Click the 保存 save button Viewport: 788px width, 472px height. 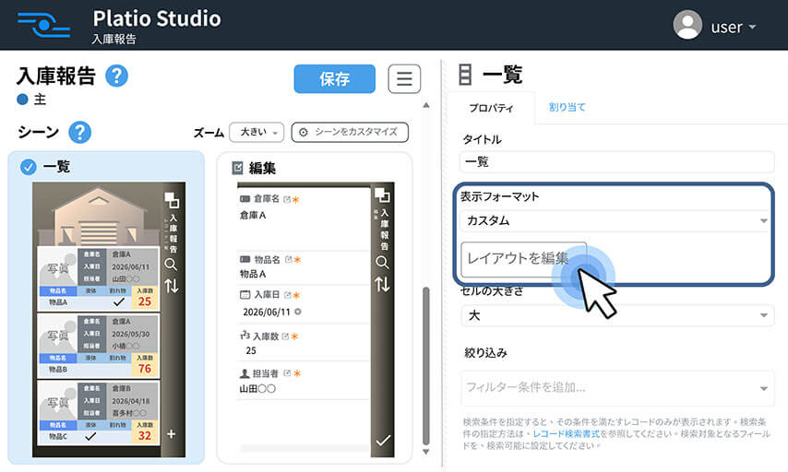334,79
